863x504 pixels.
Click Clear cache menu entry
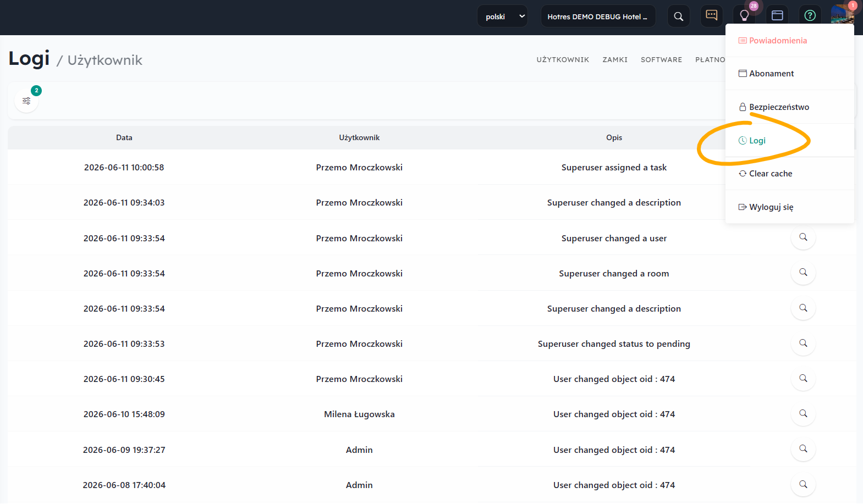tap(790, 174)
